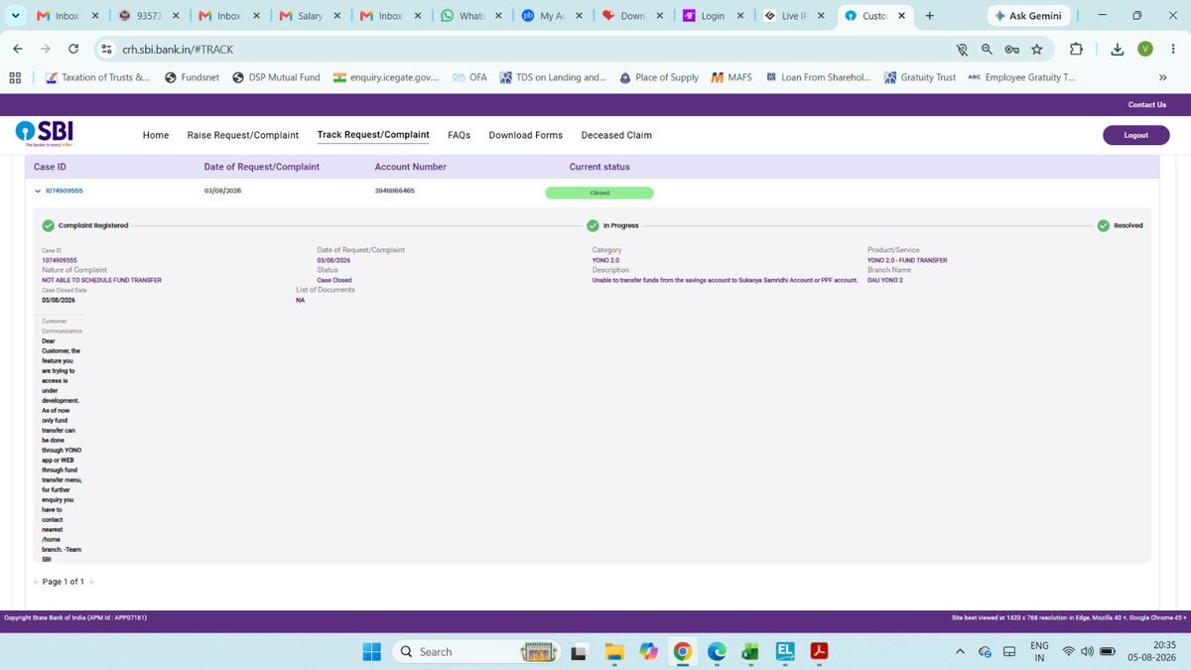1191x670 pixels.
Task: Click the account number 39418166465
Action: (x=394, y=191)
